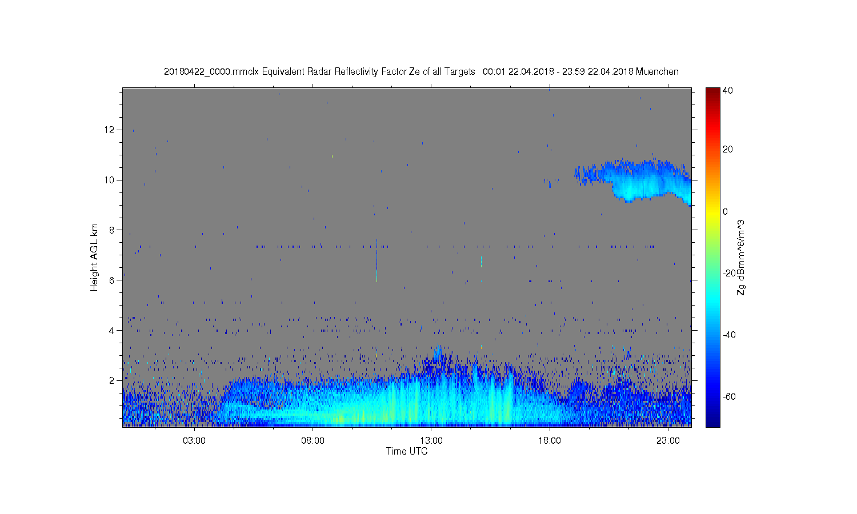
Task: Click the colorbar label '-60'
Action: pyautogui.click(x=729, y=396)
